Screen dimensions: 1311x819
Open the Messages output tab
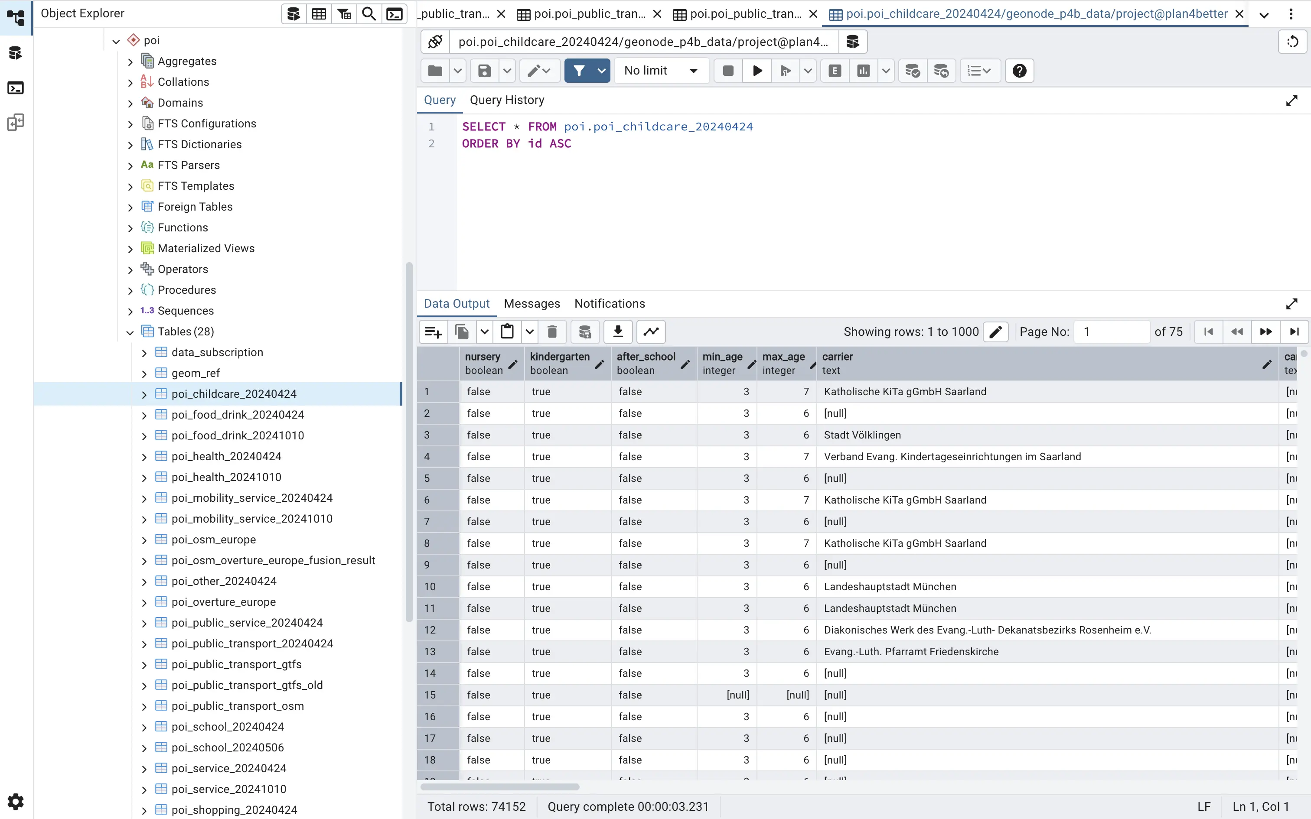pos(532,304)
